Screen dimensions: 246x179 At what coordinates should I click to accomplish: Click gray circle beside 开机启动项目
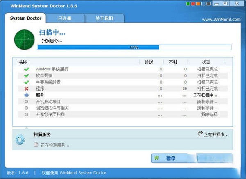click(x=26, y=102)
